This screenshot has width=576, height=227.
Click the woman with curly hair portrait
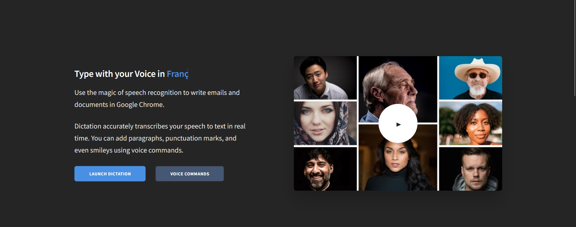(x=470, y=123)
